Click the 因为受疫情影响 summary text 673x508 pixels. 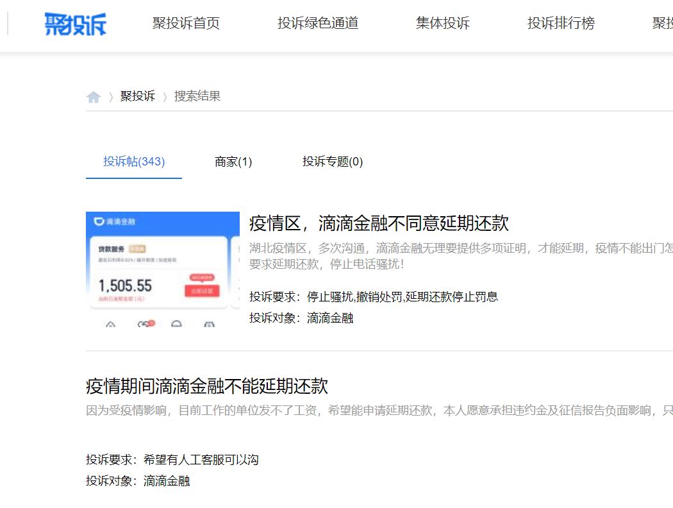(x=379, y=411)
